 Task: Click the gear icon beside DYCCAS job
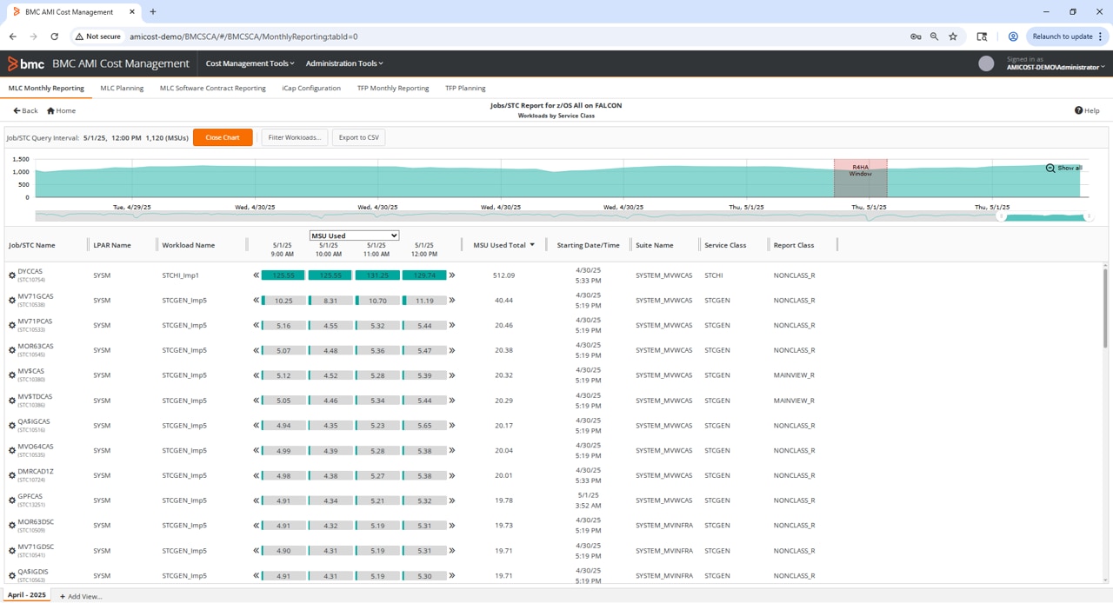(x=12, y=275)
